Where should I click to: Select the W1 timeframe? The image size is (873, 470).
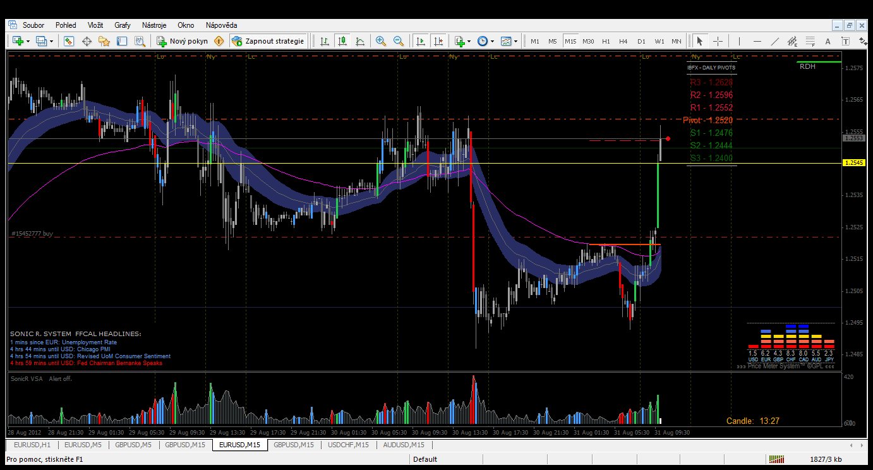(659, 41)
